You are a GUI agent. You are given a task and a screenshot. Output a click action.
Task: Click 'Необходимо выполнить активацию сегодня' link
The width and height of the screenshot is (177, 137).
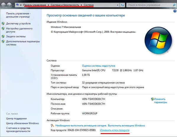tap(81, 125)
